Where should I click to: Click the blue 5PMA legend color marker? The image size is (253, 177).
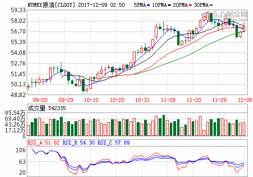148,5
